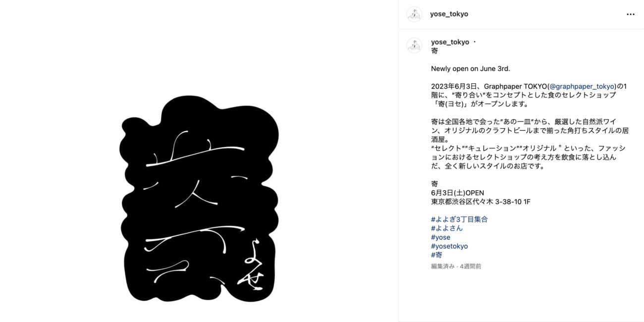Click the dot separator after caption username
Viewport: 644px width, 322px height.
(x=474, y=42)
